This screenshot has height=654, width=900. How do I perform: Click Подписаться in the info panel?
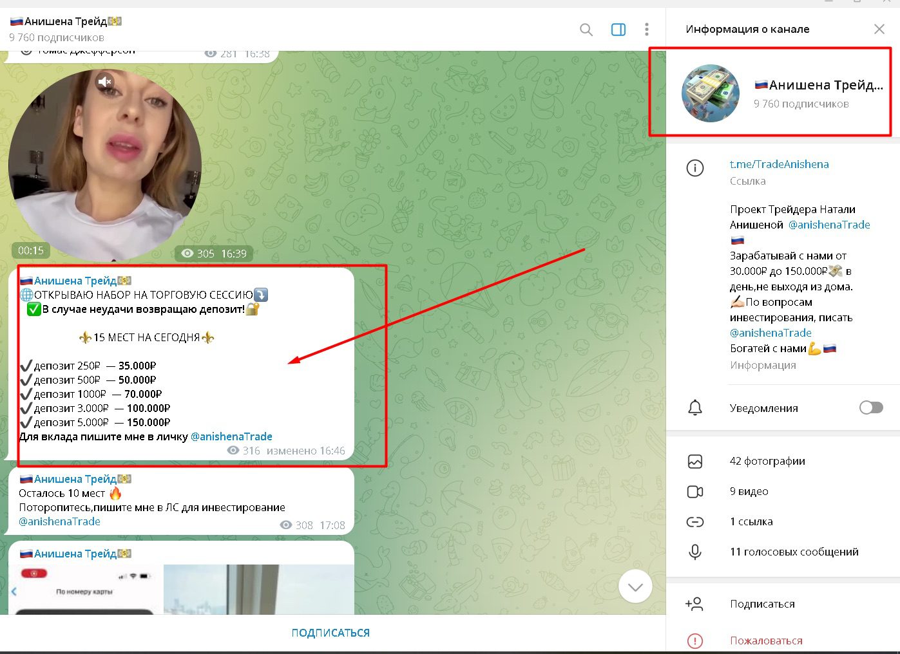(762, 604)
